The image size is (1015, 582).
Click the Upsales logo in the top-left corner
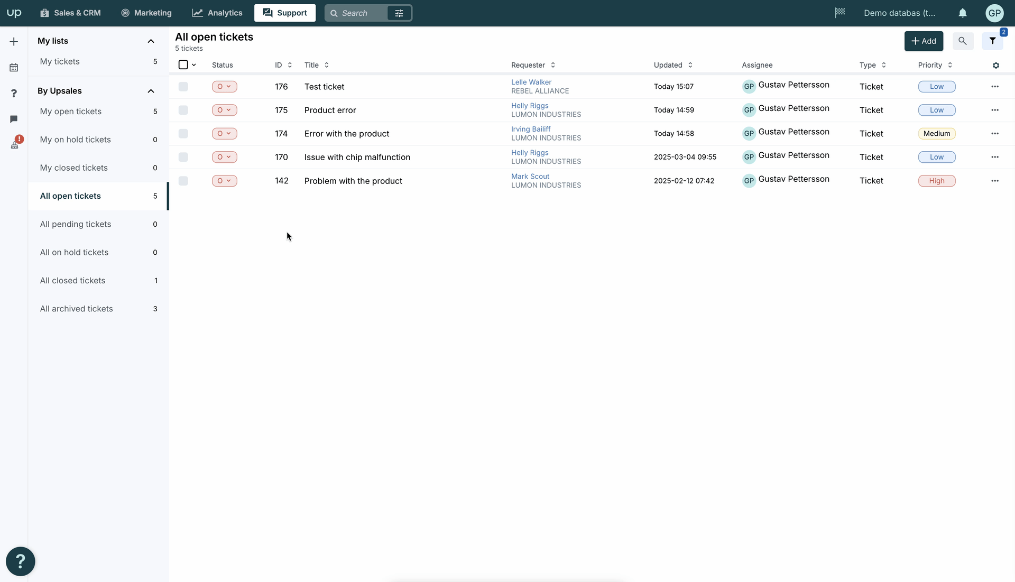point(14,13)
